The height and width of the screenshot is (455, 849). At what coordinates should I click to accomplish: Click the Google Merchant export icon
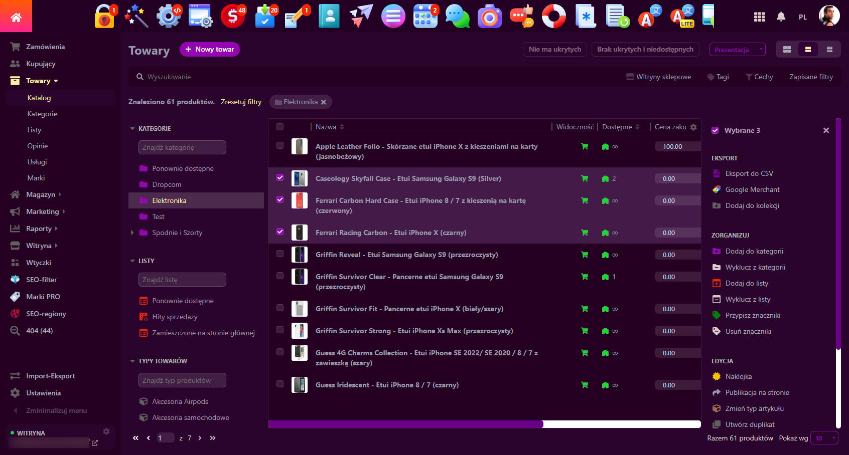[x=717, y=189]
